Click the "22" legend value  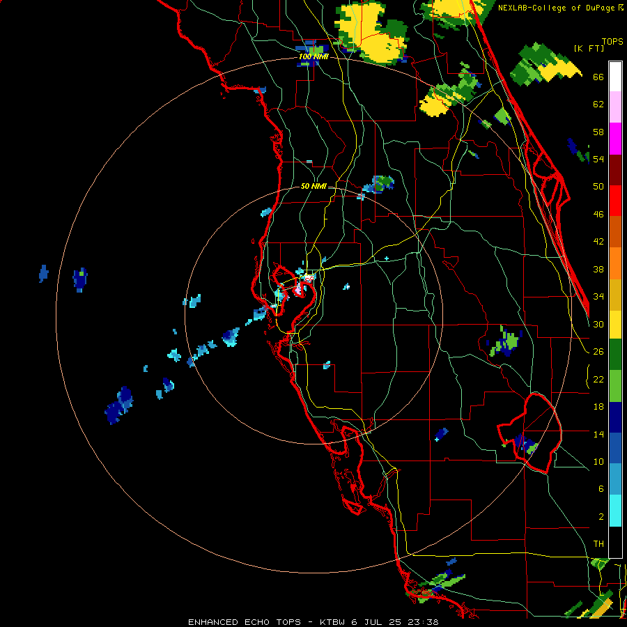point(598,380)
